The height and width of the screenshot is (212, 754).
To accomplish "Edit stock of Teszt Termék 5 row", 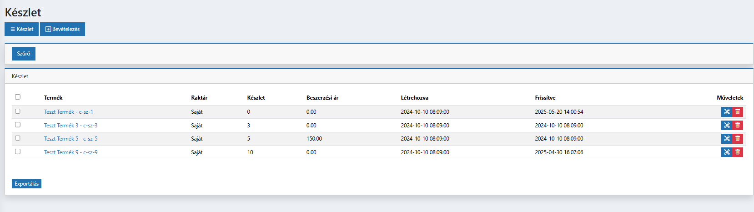I will (x=726, y=139).
